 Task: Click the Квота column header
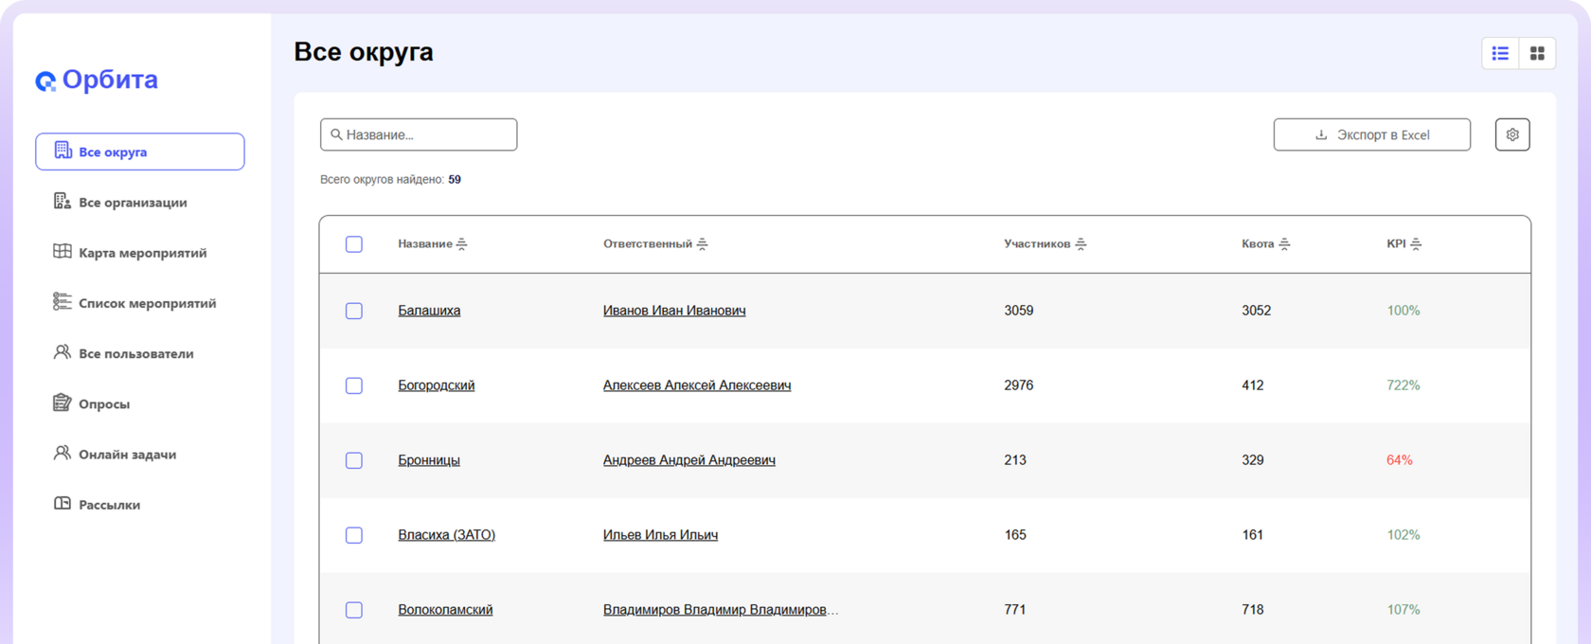(x=1258, y=244)
